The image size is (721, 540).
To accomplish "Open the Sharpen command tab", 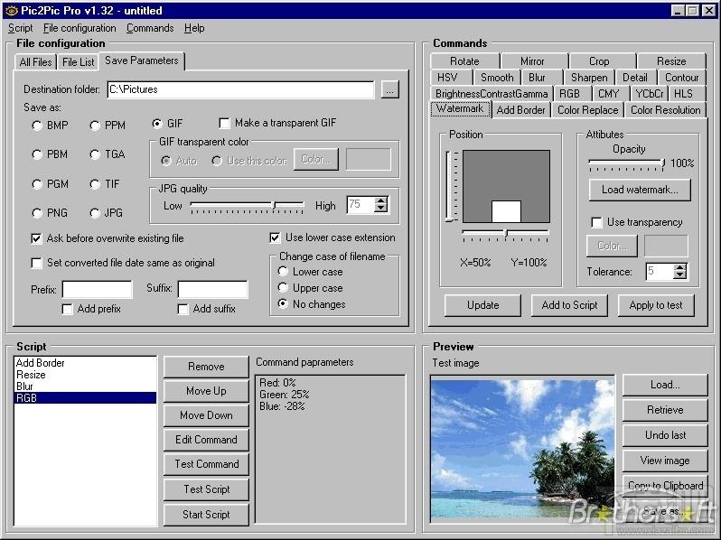I will tap(589, 78).
